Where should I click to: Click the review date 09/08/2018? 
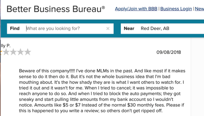pos(169,52)
